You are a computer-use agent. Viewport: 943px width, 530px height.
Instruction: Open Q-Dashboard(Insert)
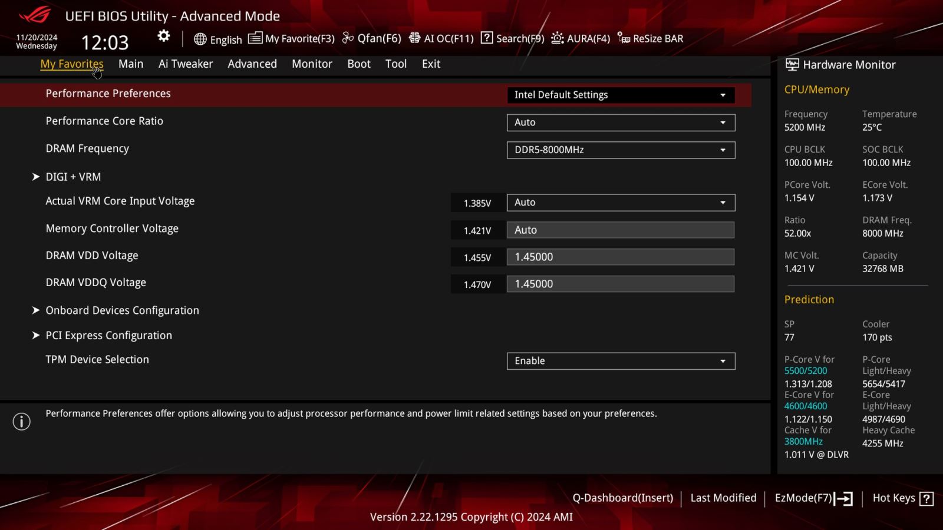click(623, 498)
